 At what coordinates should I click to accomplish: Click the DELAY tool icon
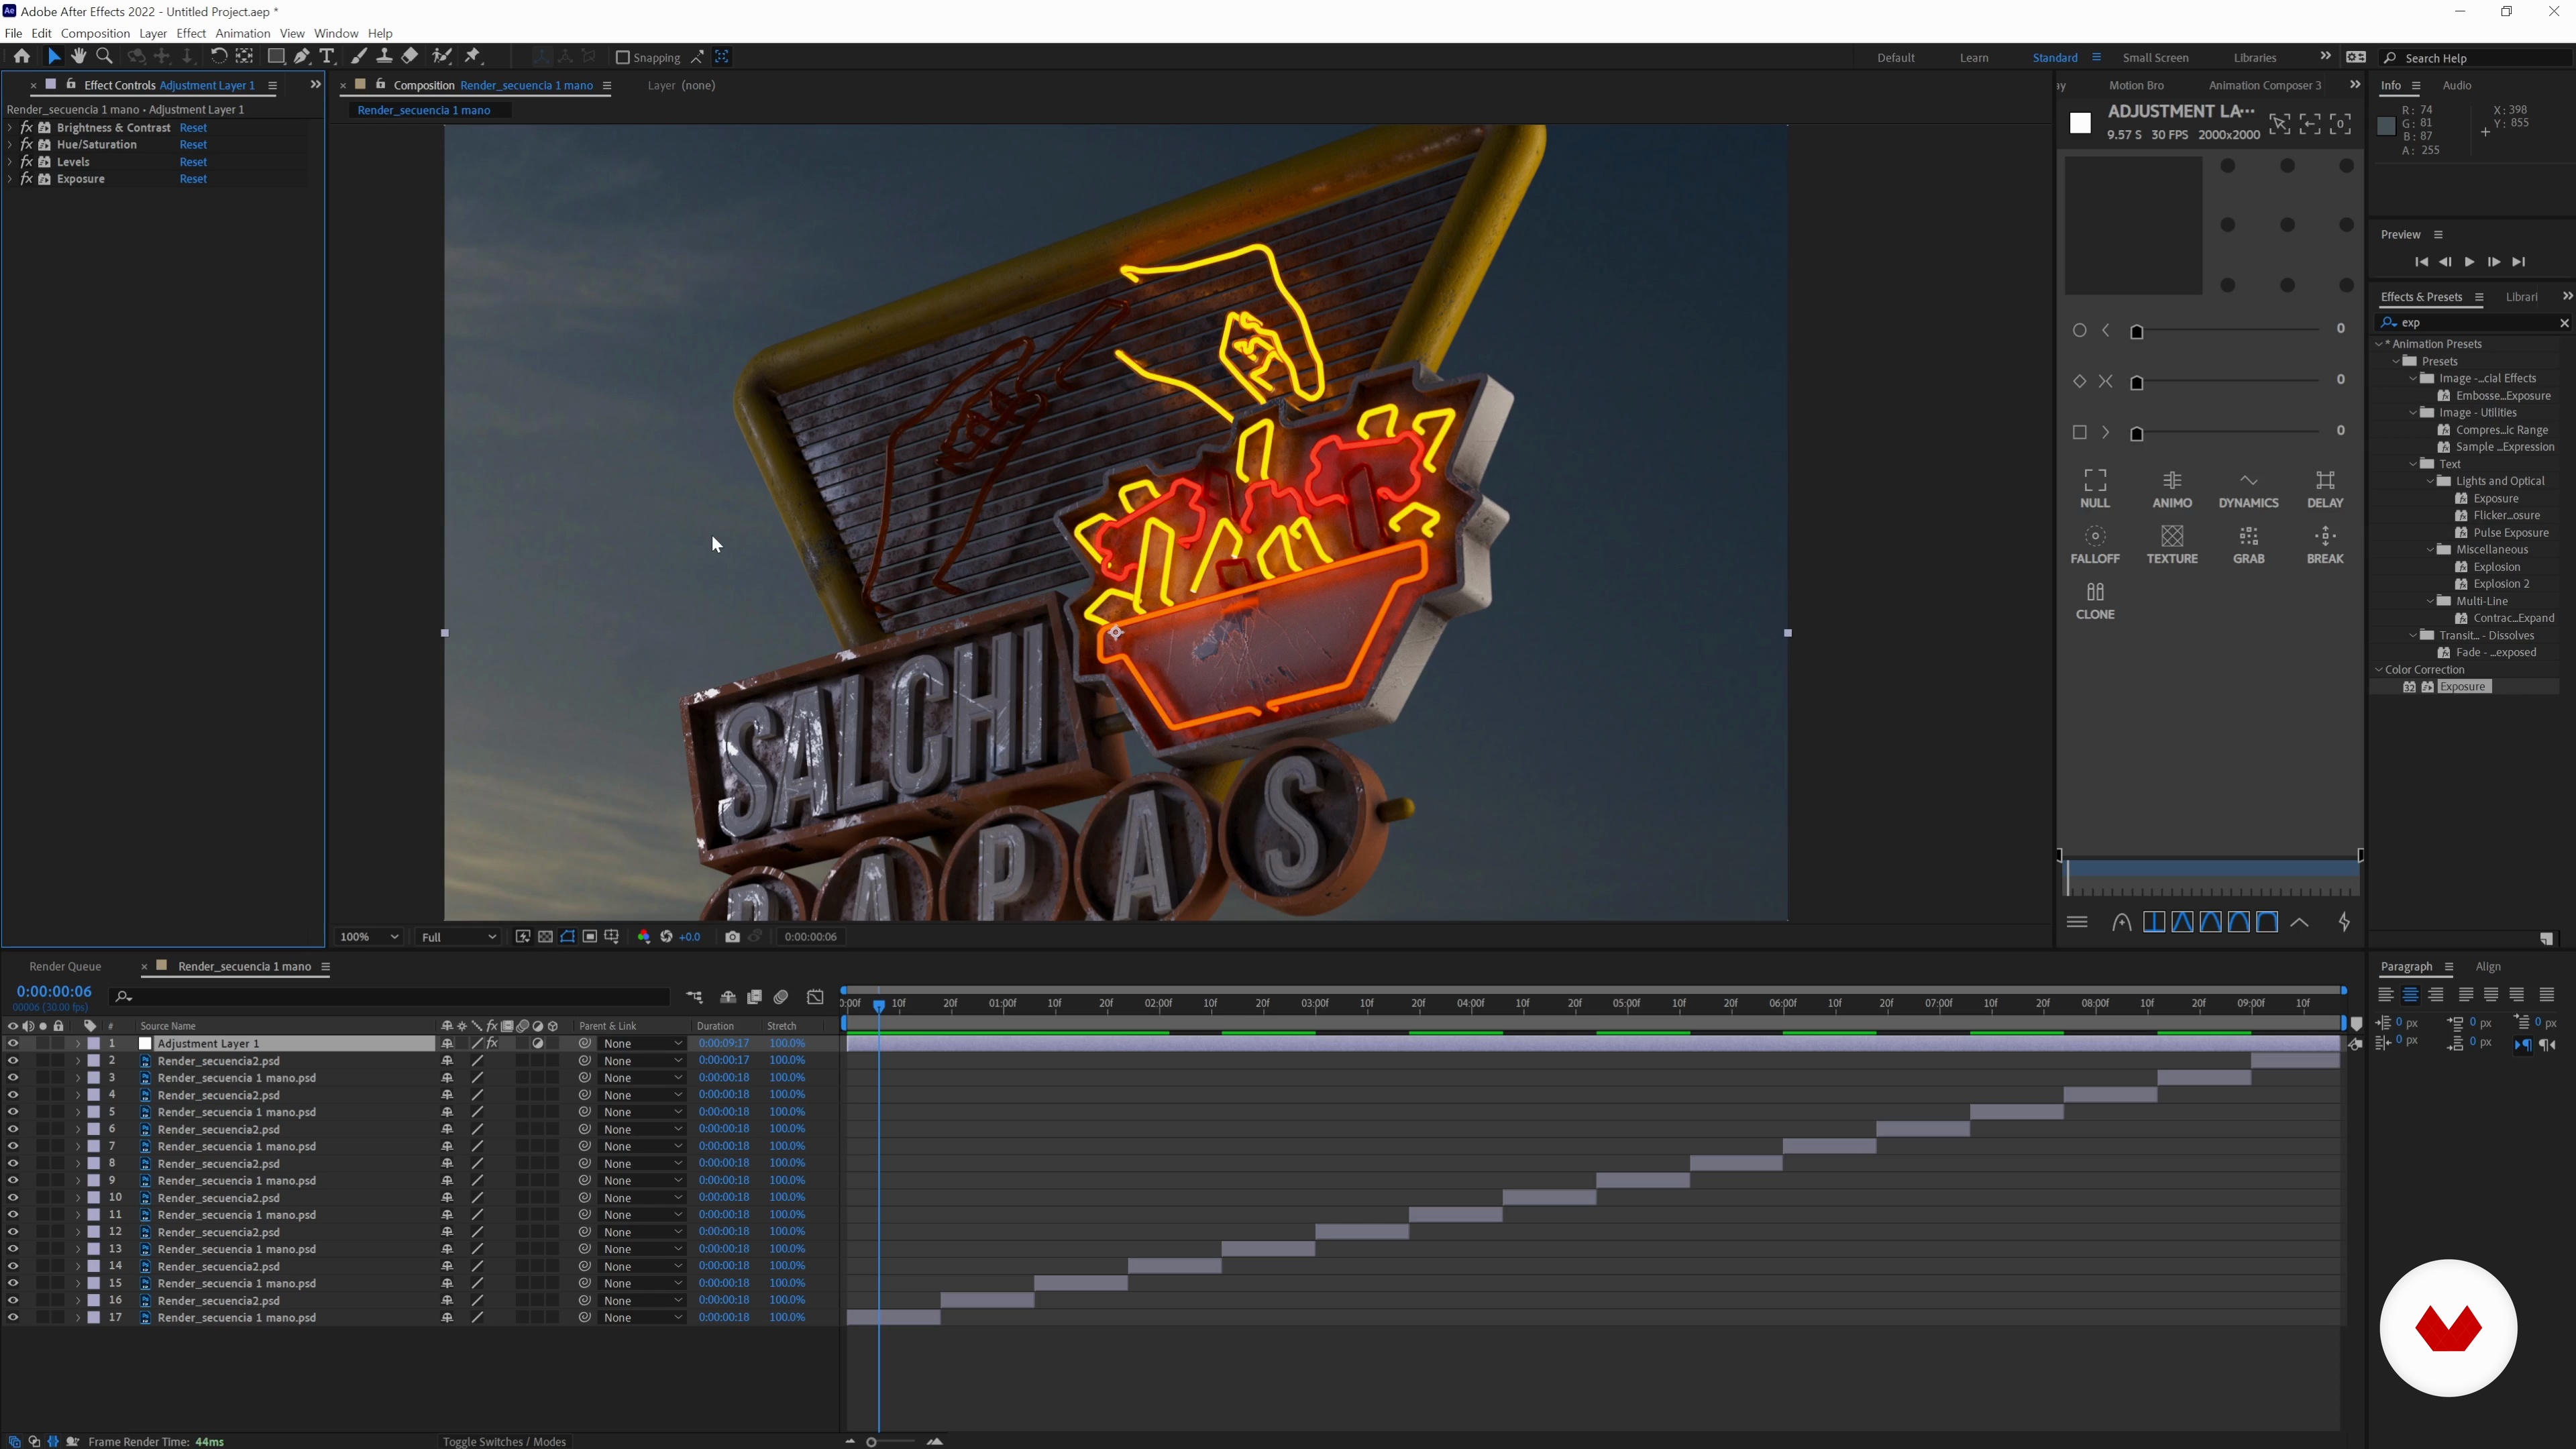click(2325, 489)
